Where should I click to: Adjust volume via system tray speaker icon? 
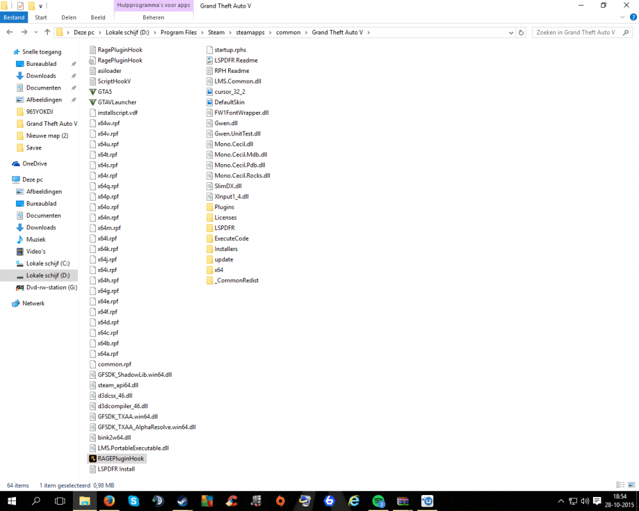tap(585, 501)
